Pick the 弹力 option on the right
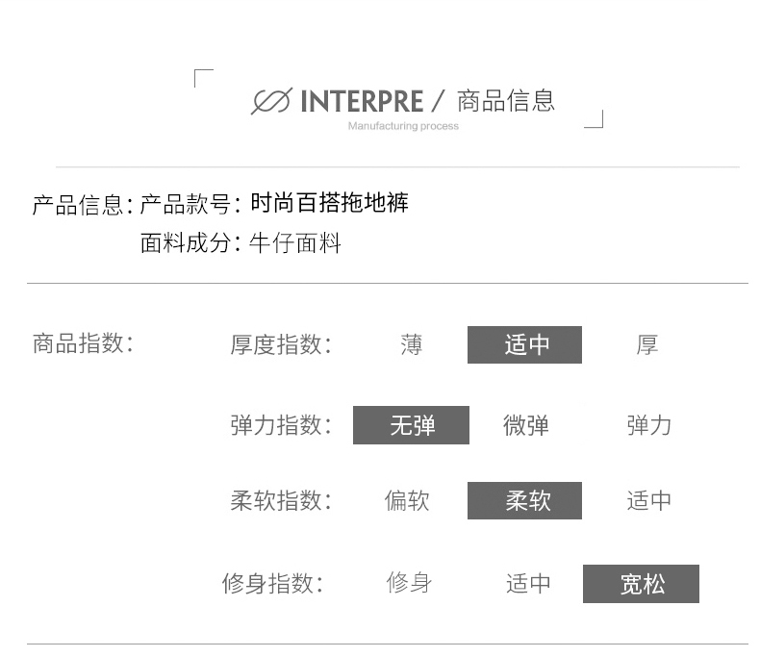The width and height of the screenshot is (760, 657). pos(648,425)
